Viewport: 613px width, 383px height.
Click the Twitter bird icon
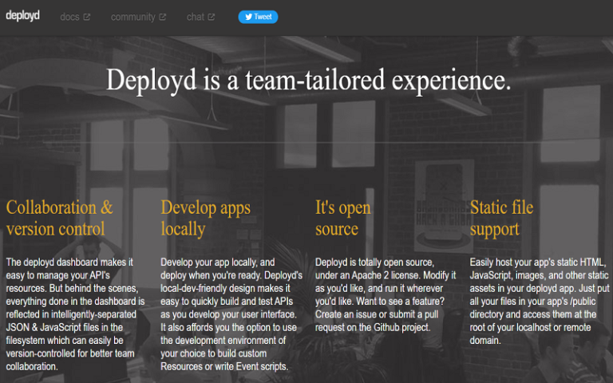click(x=248, y=17)
